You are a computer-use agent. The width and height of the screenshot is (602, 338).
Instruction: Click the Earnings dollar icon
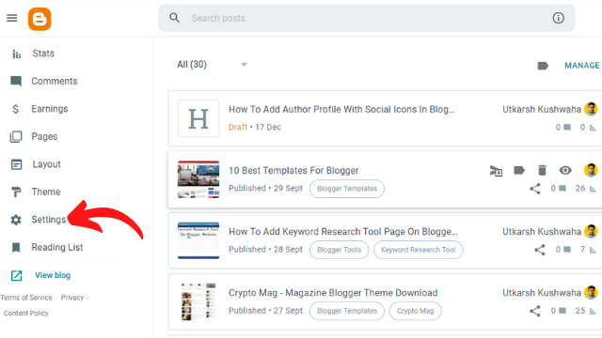click(15, 109)
